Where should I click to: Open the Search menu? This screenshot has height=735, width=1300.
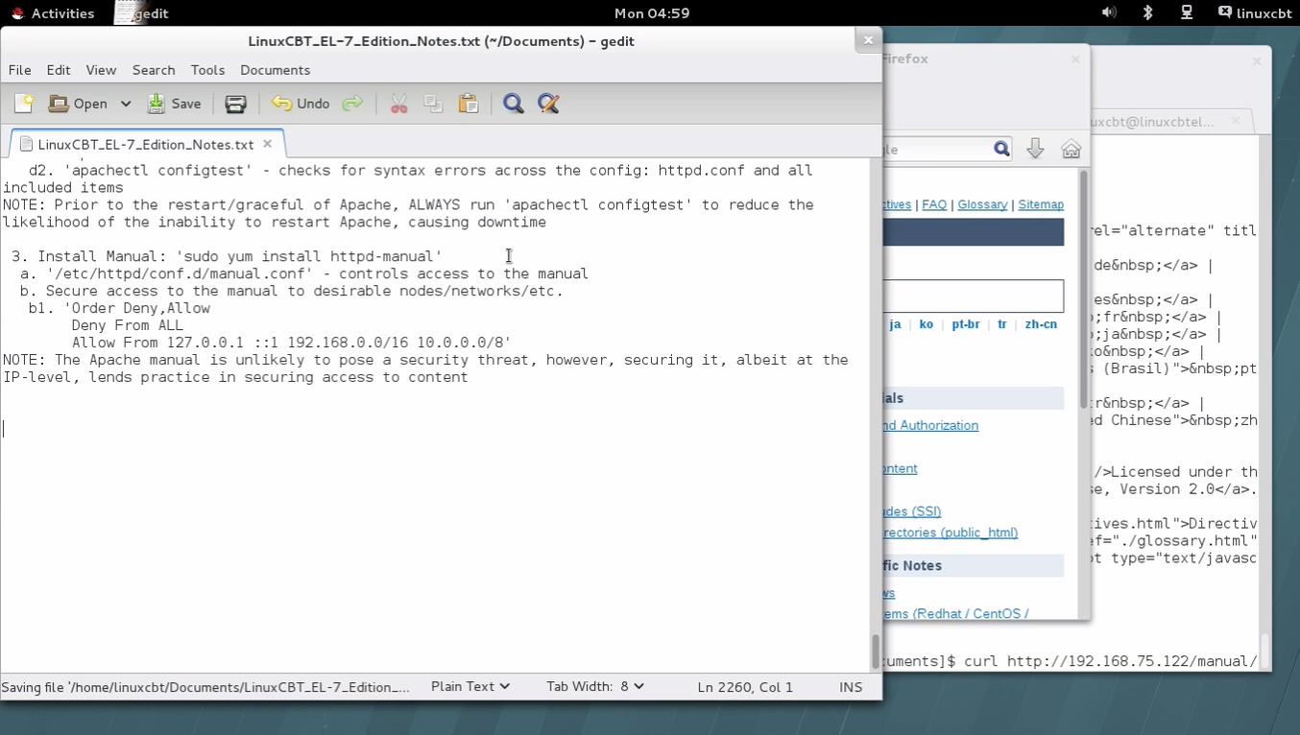[x=154, y=70]
